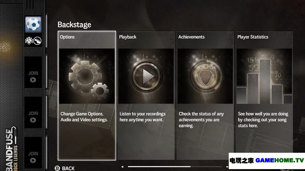Click the Playback play-circle icon
Image resolution: width=305 pixels, height=171 pixels.
[146, 76]
